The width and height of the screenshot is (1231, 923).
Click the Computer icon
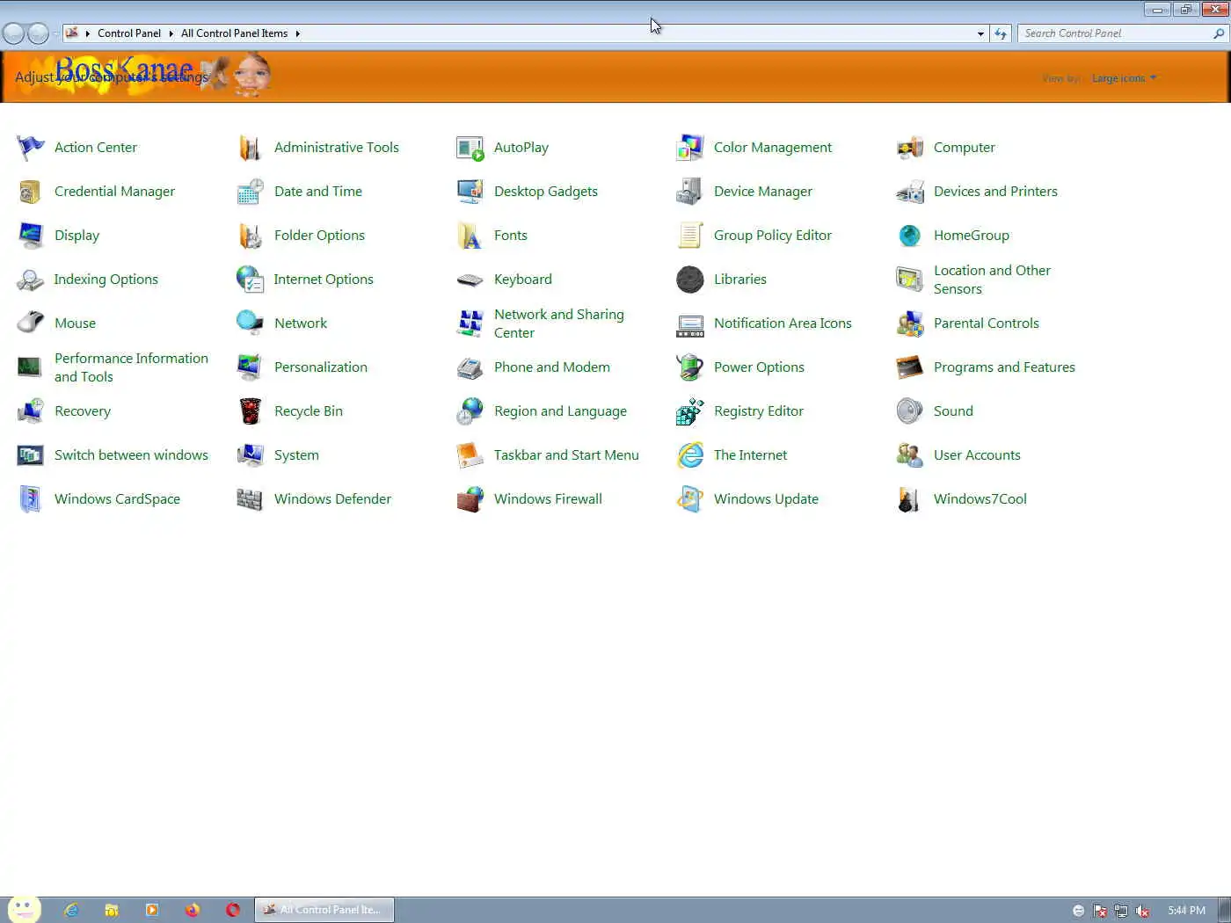click(x=910, y=148)
